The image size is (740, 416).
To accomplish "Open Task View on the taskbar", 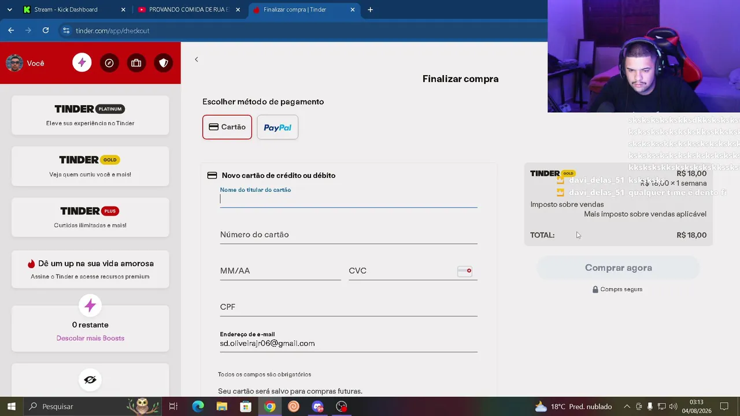I will (x=173, y=407).
